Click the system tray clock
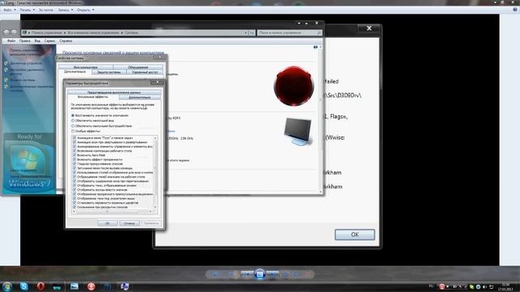 pos(505,286)
